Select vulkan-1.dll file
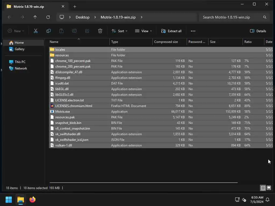Image resolution: width=275 pixels, height=206 pixels. point(161,145)
